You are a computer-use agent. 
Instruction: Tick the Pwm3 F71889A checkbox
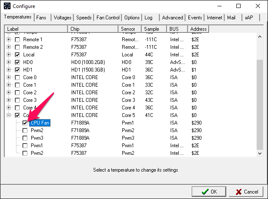(x=25, y=138)
